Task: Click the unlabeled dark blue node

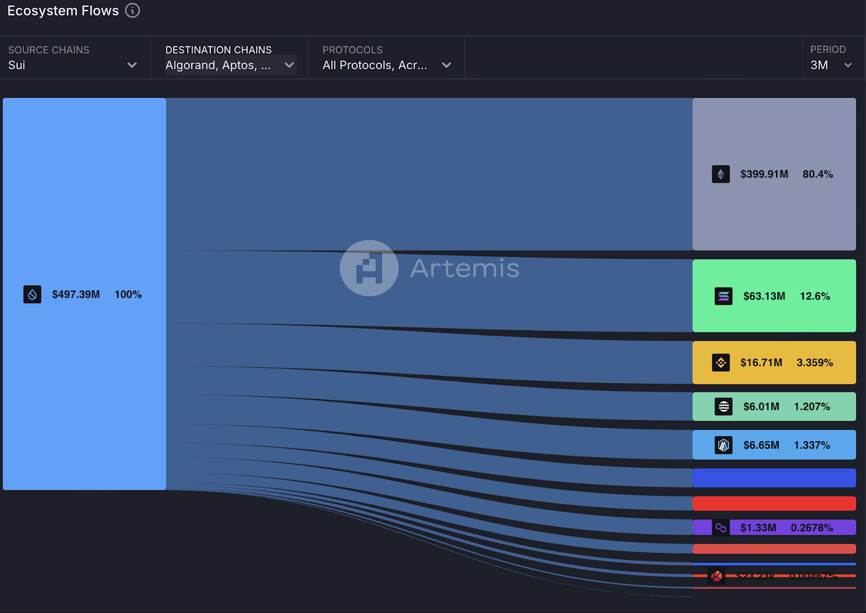Action: click(775, 478)
